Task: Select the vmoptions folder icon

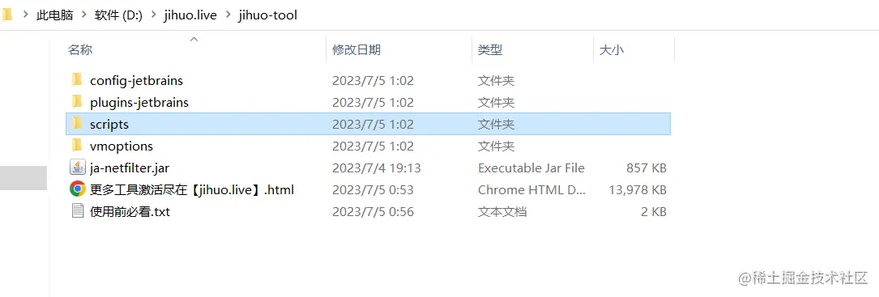Action: pyautogui.click(x=77, y=146)
